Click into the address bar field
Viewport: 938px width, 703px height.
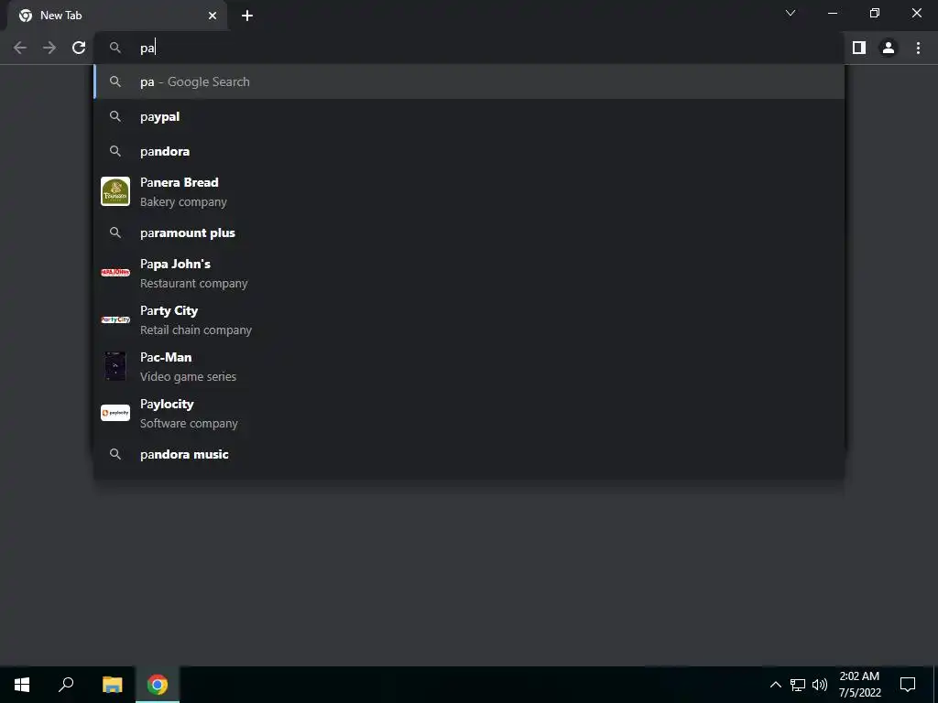point(470,48)
